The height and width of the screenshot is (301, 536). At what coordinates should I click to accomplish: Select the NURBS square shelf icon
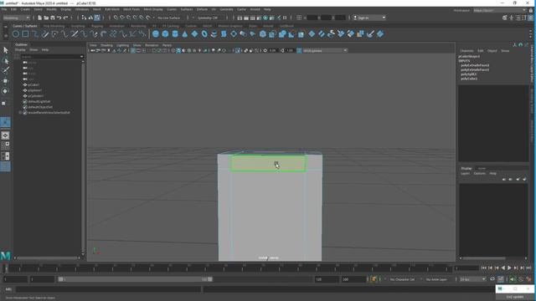25,33
